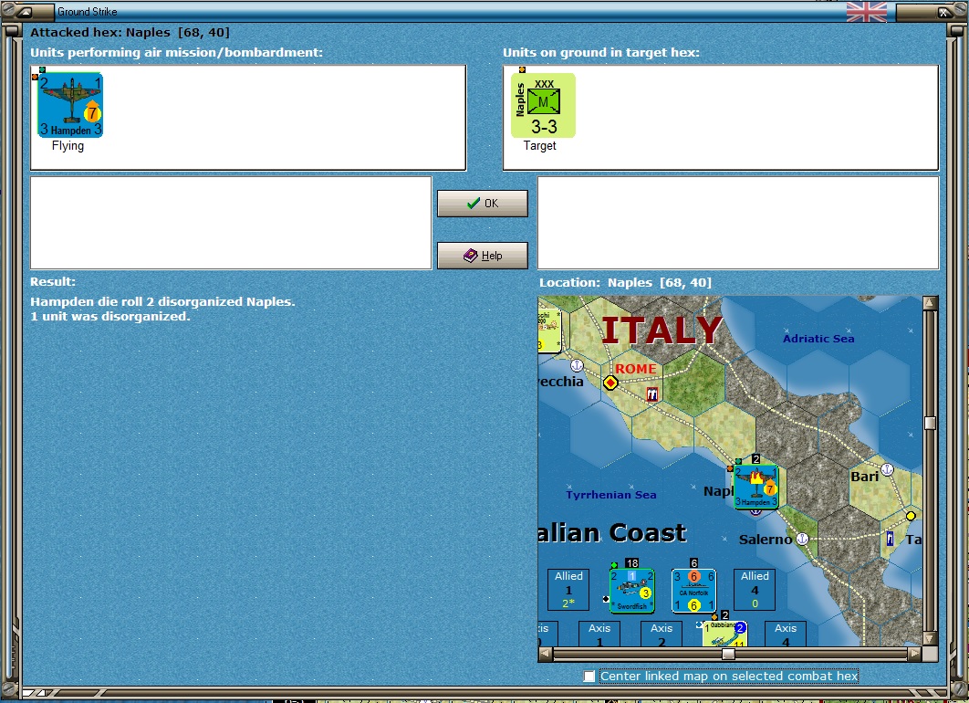This screenshot has width=969, height=703.
Task: Click the map horizontal scrollbar thumb
Action: pyautogui.click(x=729, y=654)
